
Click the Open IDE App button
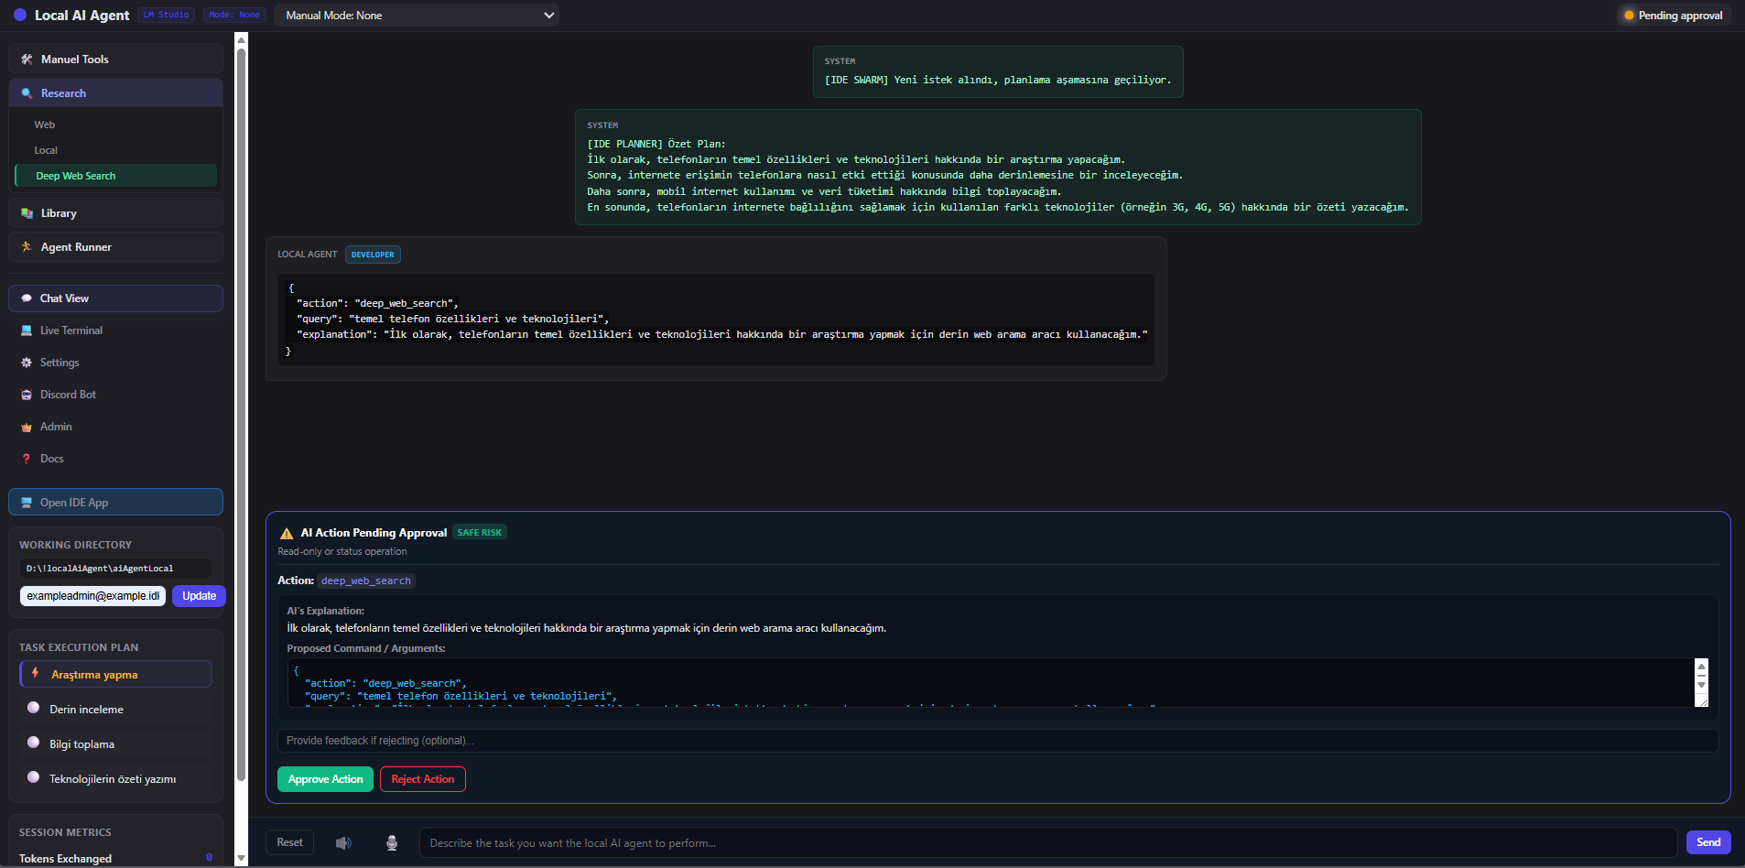[x=116, y=503]
